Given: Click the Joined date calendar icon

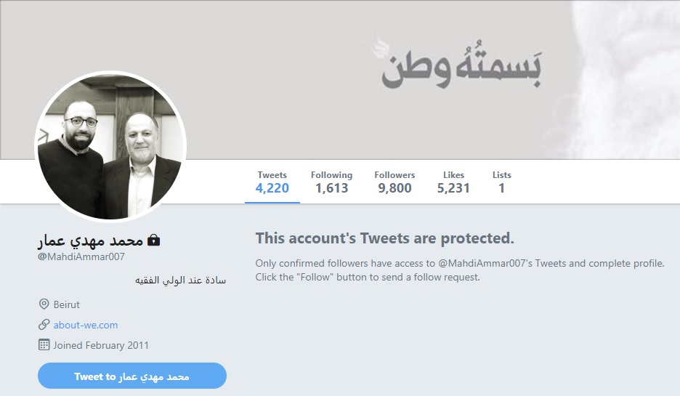Looking at the screenshot, I should 44,345.
